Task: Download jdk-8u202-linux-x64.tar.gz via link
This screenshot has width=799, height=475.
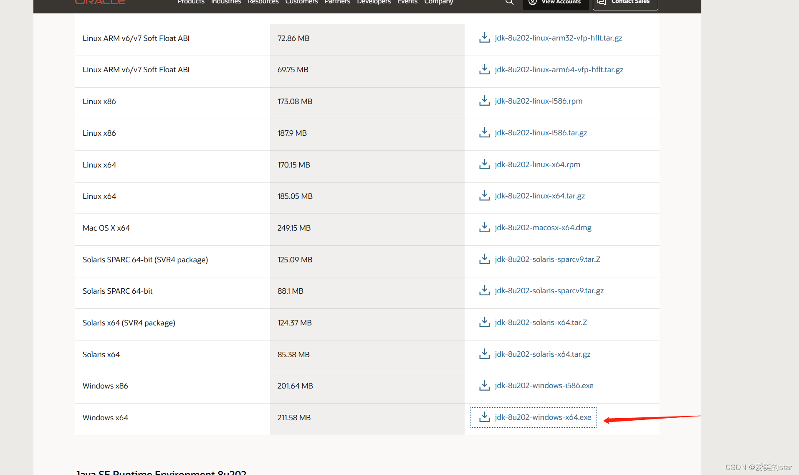Action: [x=540, y=196]
